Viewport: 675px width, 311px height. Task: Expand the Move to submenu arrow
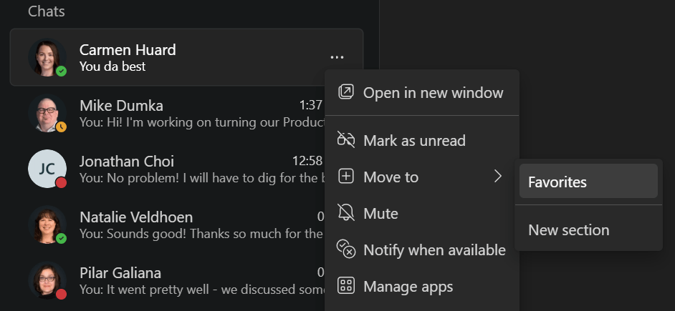498,177
